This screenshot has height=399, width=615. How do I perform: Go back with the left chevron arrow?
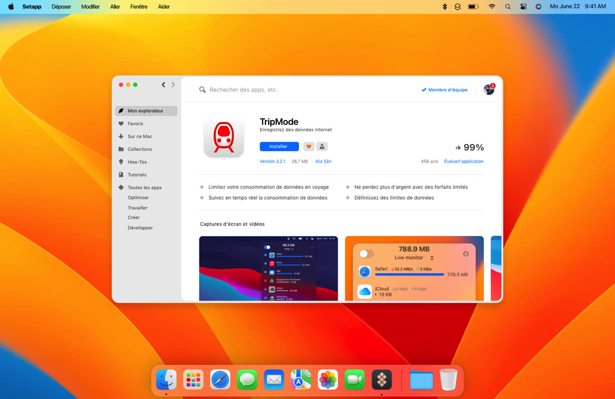tap(163, 85)
